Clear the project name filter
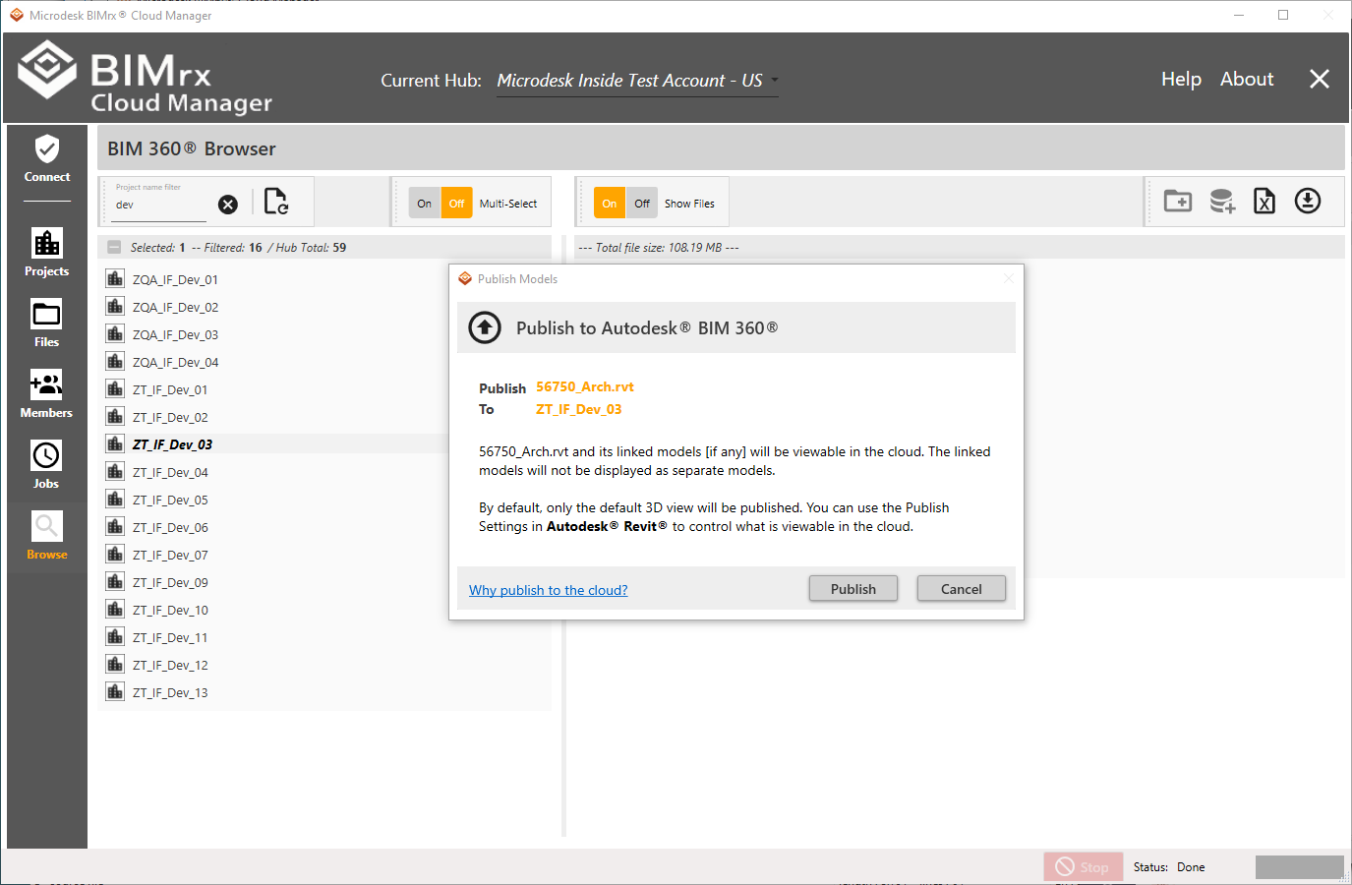 tap(227, 205)
